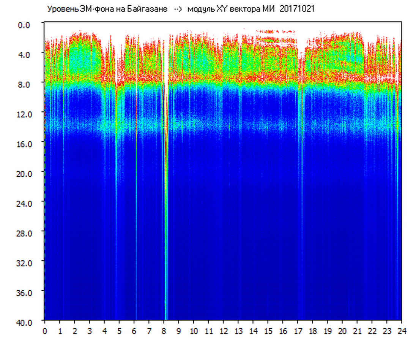This screenshot has height=342, width=416.
Task: Click hour 8 label on the horizontal axis
Action: pos(164,331)
